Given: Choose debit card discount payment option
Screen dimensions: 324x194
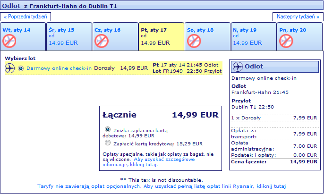Looking at the screenshot, I should point(108,129).
